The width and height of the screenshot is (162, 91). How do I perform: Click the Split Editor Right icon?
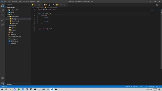click(157, 5)
